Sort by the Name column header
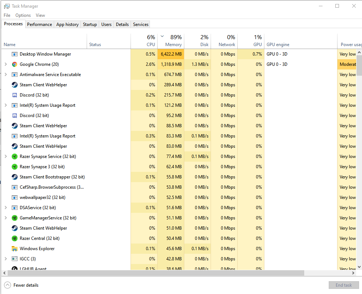This screenshot has height=294, width=362. tap(44, 41)
